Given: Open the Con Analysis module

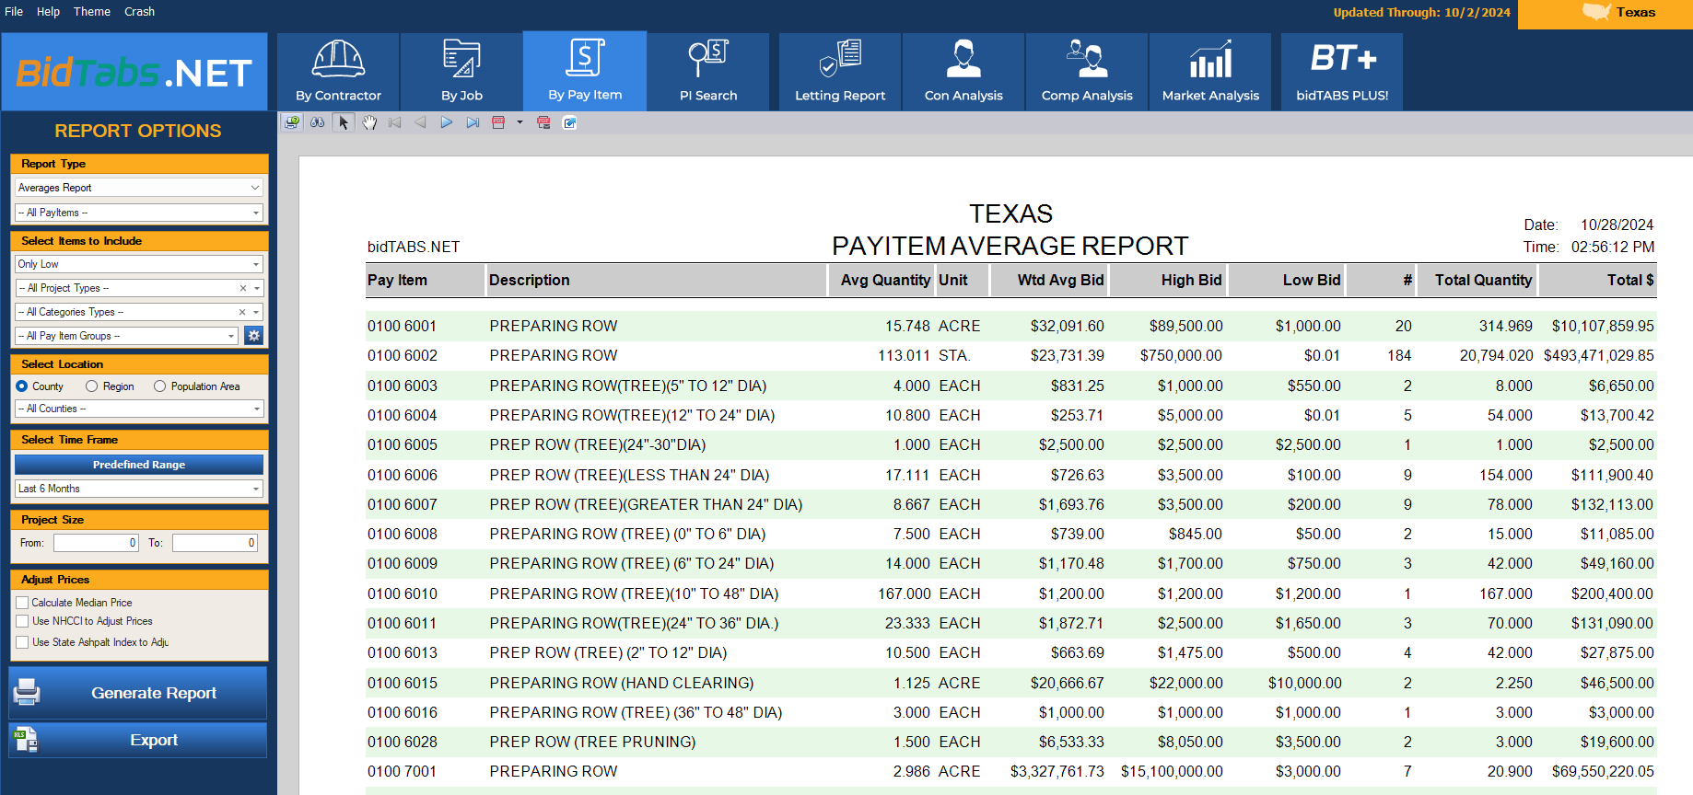Looking at the screenshot, I should pos(963,72).
